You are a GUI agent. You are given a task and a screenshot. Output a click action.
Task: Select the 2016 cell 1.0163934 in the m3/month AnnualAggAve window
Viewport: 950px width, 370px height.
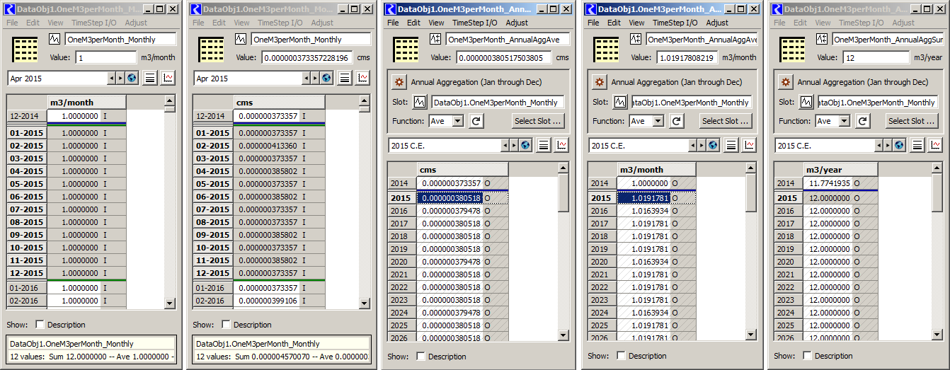click(x=643, y=212)
